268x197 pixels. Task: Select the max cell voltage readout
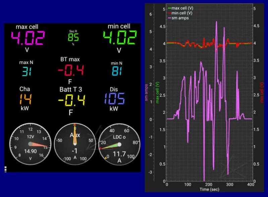(28, 38)
